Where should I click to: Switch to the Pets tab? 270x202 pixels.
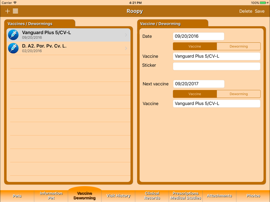click(x=17, y=196)
